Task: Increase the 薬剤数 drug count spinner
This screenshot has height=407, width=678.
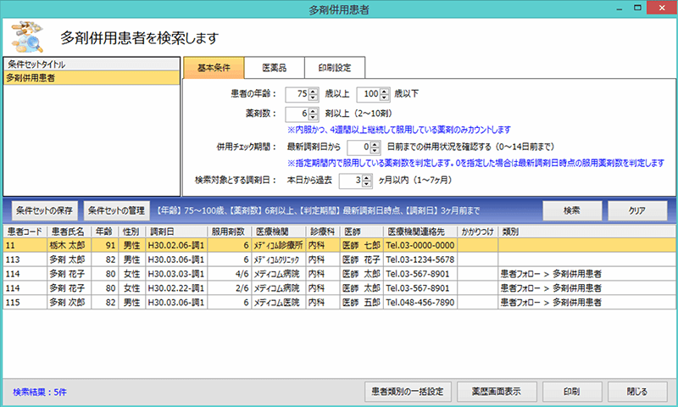Action: (x=314, y=109)
